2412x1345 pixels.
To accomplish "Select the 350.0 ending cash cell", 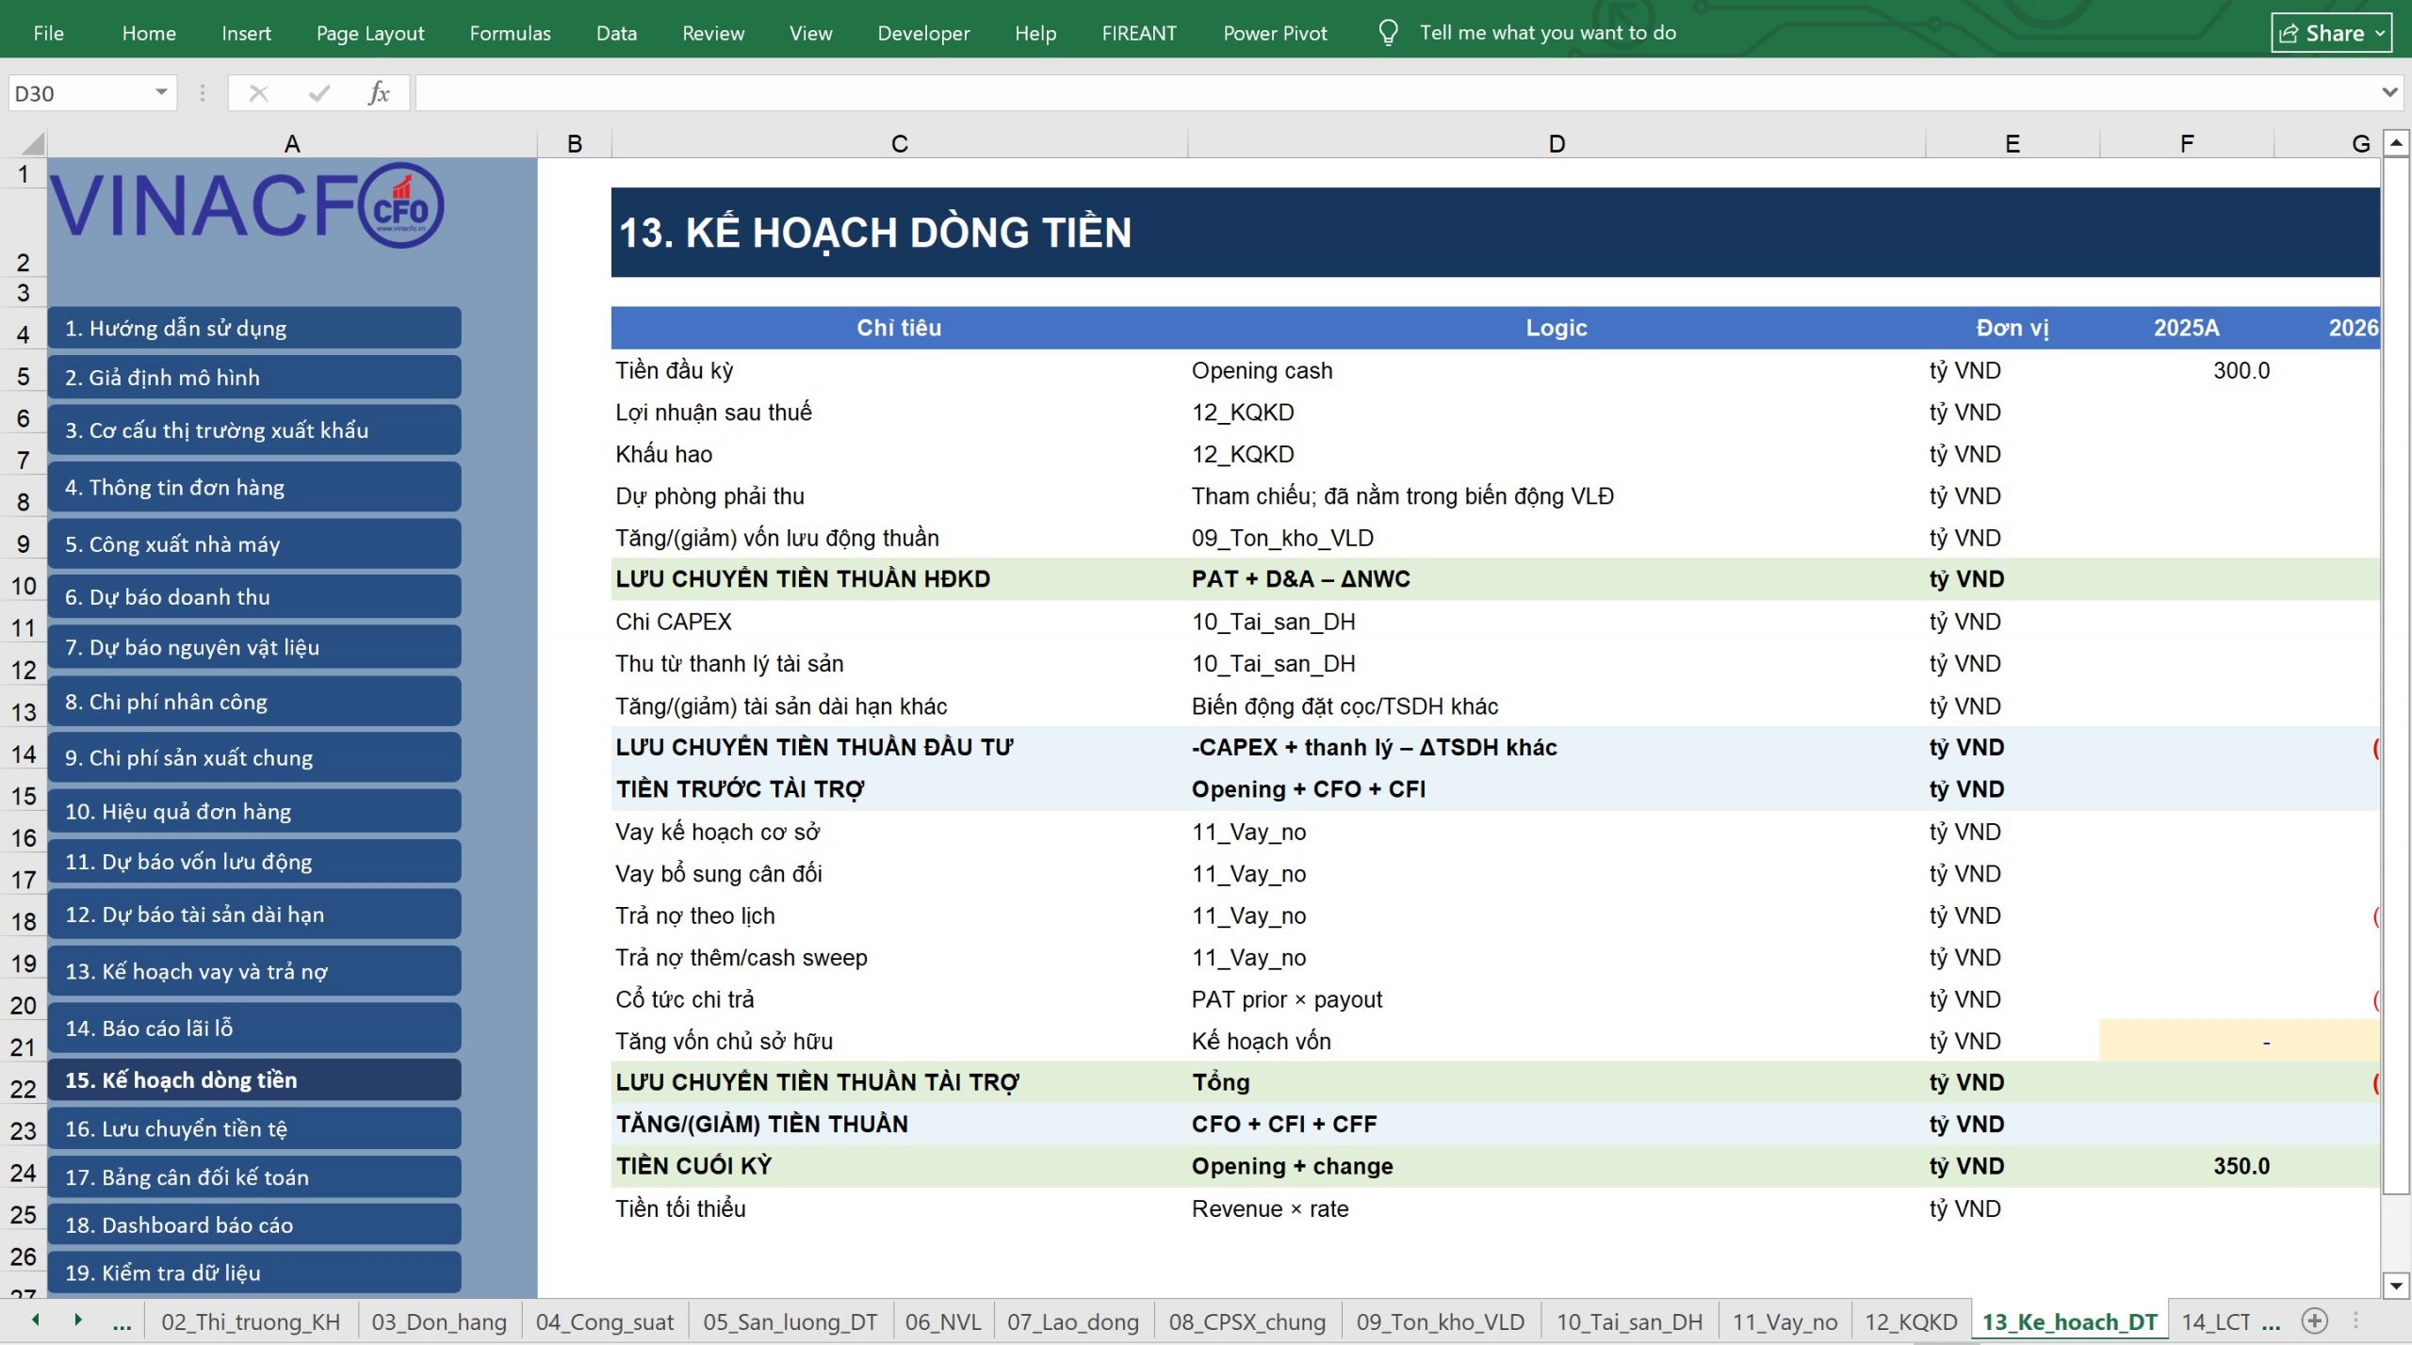I will 2187,1166.
